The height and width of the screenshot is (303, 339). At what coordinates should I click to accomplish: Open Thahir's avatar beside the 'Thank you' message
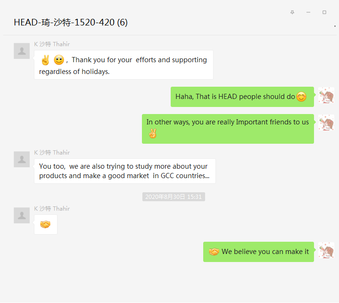tap(22, 51)
